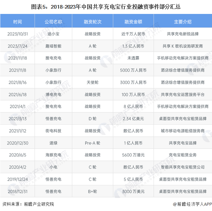Select the date cell '2021/1/12'
This screenshot has height=211, width=212.
(x=18, y=131)
